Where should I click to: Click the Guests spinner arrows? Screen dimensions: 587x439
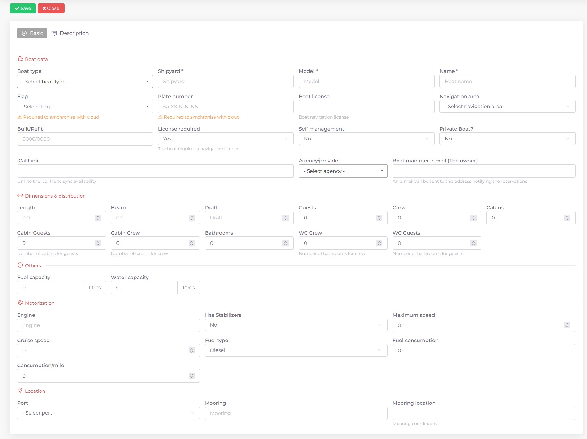(379, 218)
